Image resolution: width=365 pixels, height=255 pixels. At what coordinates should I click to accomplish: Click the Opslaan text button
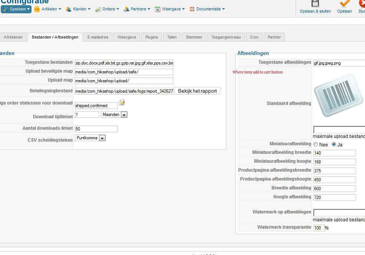pyautogui.click(x=345, y=11)
